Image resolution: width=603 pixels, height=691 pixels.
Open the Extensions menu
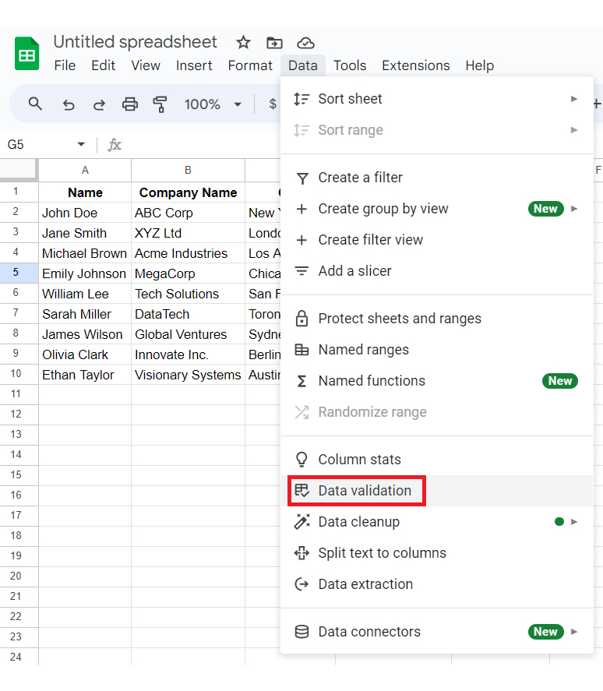click(x=416, y=65)
